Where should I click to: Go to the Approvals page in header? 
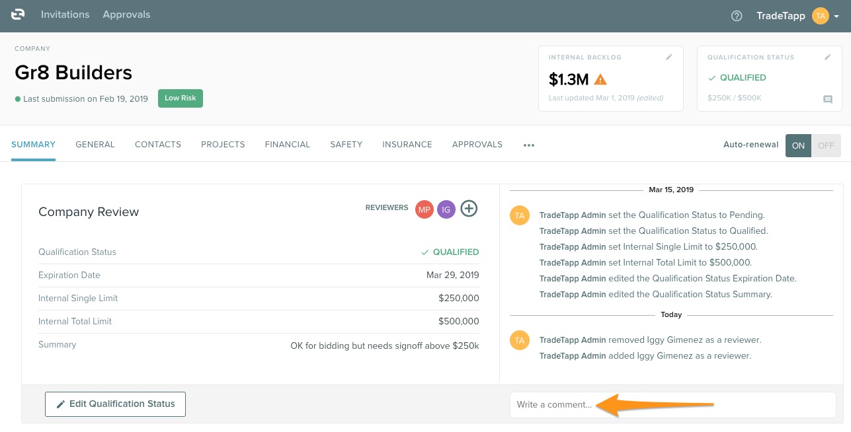tap(126, 15)
